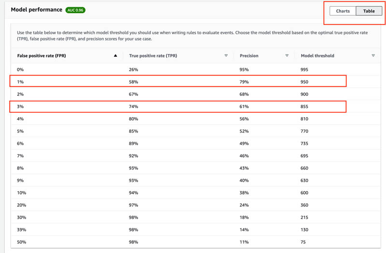Click the AUC 0.96 badge
The height and width of the screenshot is (253, 386).
tap(75, 10)
